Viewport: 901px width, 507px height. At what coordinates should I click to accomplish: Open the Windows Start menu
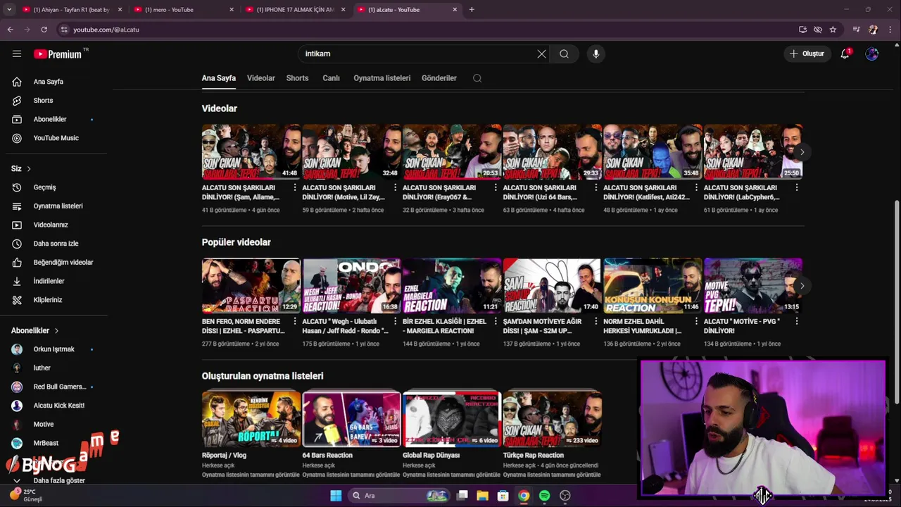(336, 496)
